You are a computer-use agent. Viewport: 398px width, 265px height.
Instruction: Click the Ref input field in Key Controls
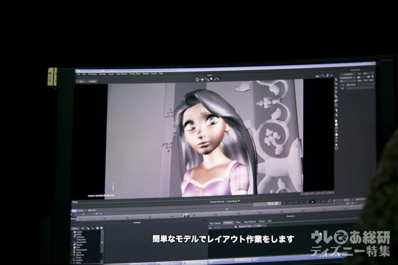[x=360, y=88]
